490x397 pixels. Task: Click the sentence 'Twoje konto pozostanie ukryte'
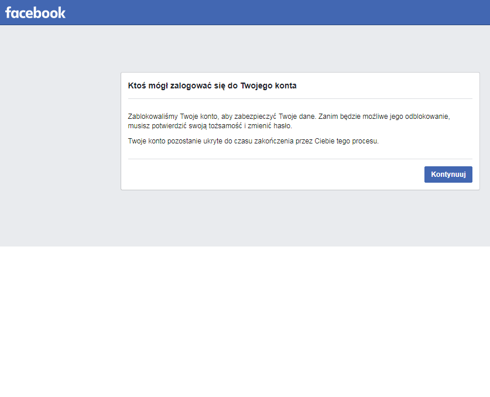click(253, 141)
